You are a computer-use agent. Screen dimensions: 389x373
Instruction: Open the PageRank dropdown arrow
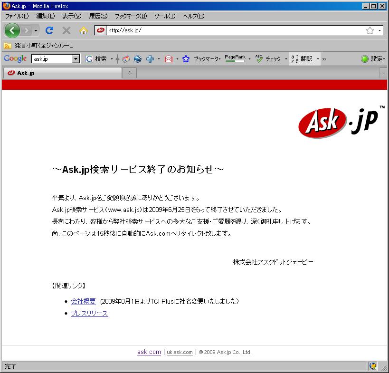click(249, 59)
